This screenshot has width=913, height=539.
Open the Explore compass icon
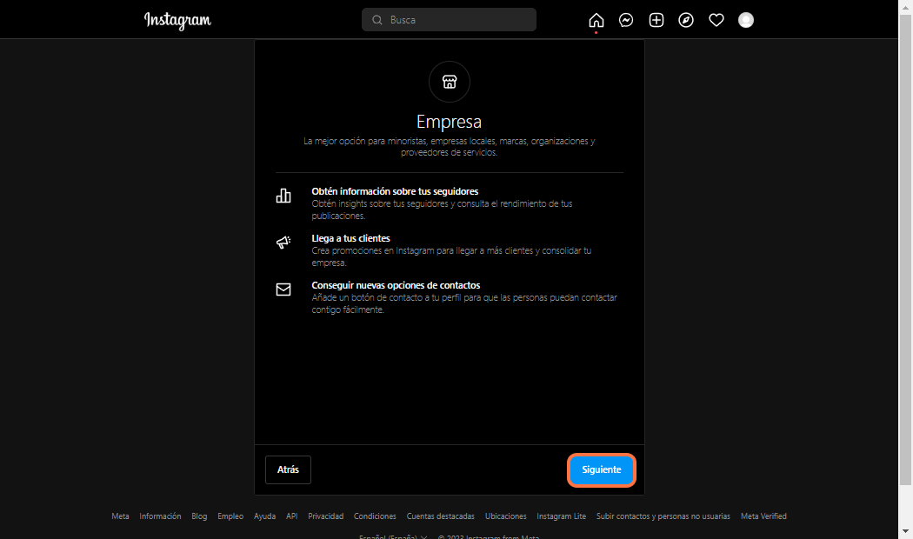[x=686, y=20]
